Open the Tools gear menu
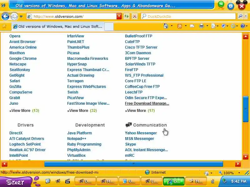 click(x=234, y=26)
